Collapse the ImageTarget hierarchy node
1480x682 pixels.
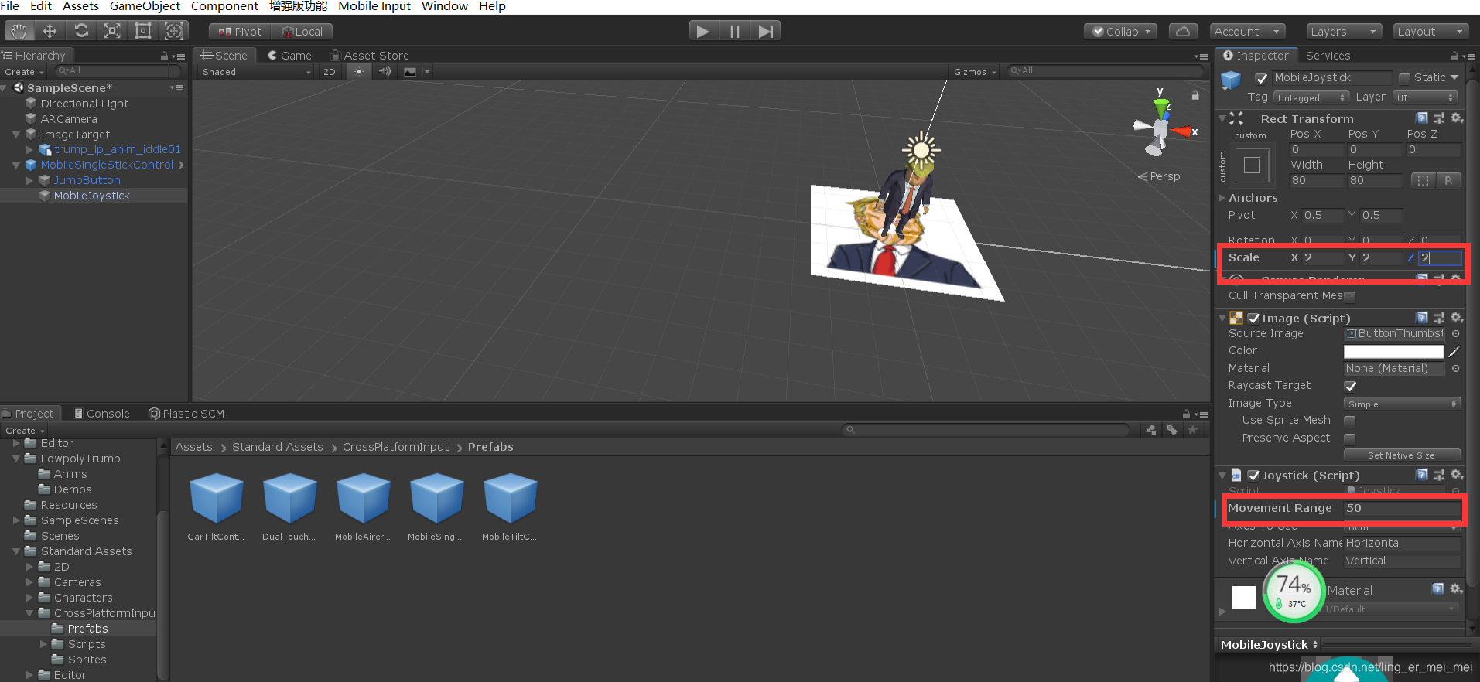tap(16, 135)
